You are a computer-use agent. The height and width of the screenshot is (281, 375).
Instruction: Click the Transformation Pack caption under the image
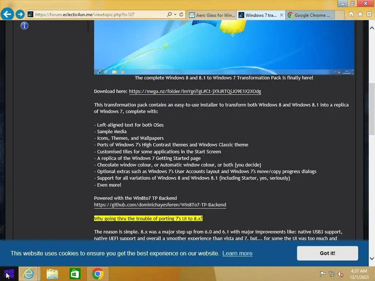224,78
